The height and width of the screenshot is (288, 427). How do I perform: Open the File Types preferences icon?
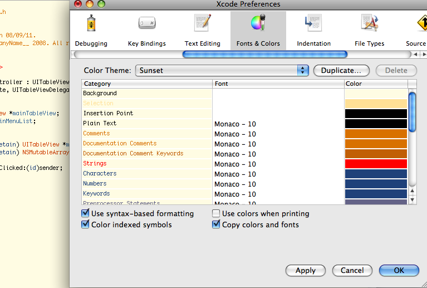click(x=370, y=23)
